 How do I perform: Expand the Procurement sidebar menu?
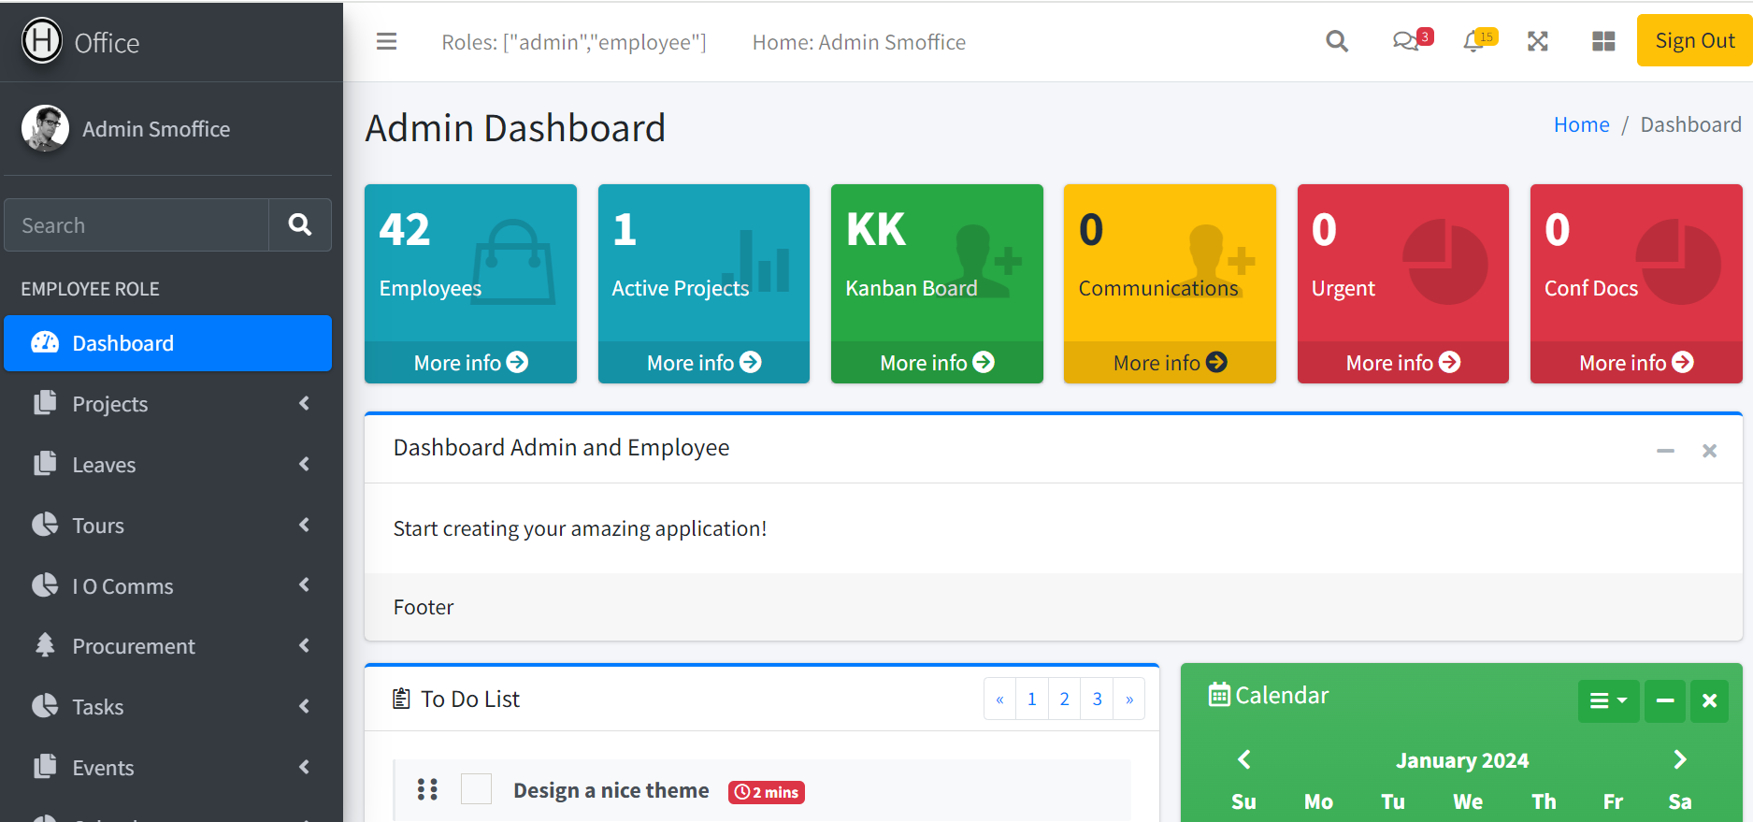[x=168, y=646]
